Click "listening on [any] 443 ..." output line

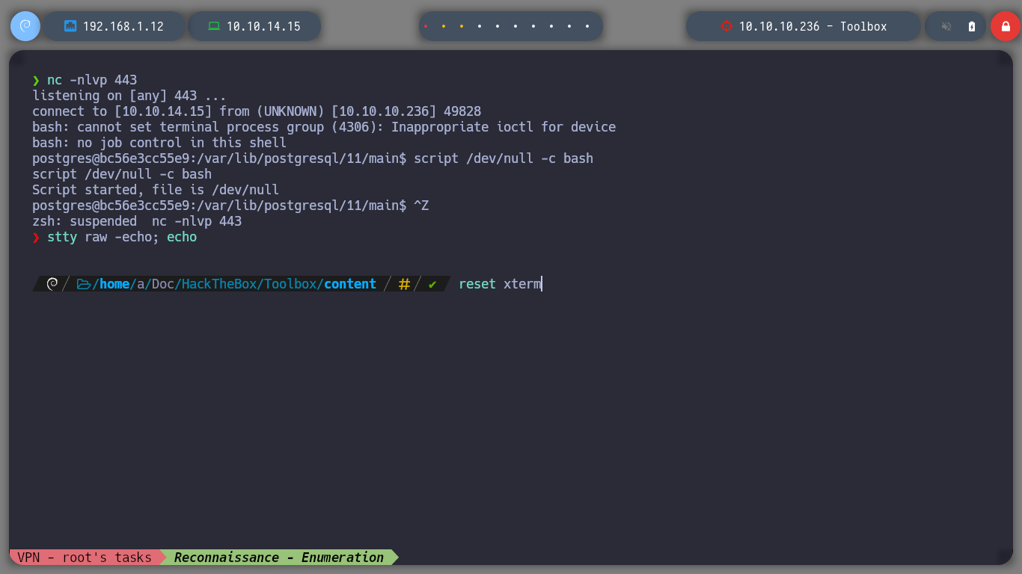coord(129,96)
